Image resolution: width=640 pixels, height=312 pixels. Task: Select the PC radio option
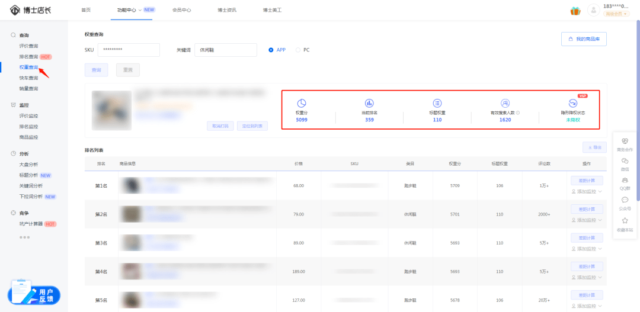point(298,50)
